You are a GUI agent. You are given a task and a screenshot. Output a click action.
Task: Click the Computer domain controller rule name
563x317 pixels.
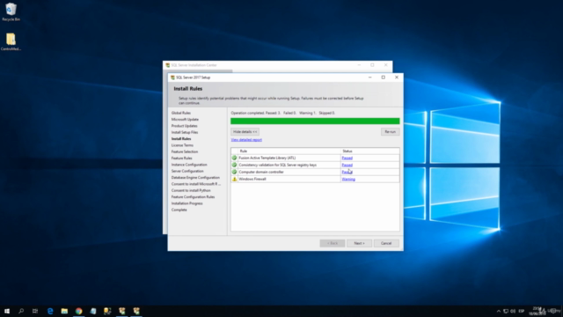(x=261, y=172)
